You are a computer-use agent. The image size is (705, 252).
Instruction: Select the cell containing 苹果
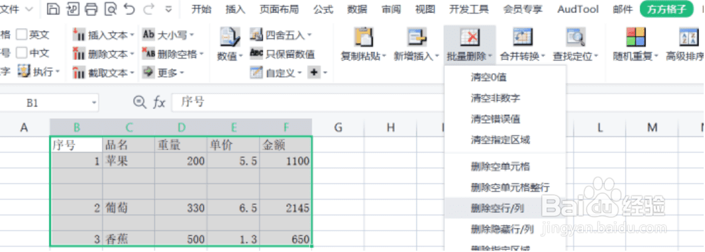(128, 160)
